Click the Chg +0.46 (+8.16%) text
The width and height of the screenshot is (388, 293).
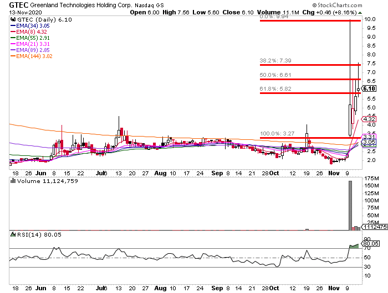pyautogui.click(x=329, y=12)
